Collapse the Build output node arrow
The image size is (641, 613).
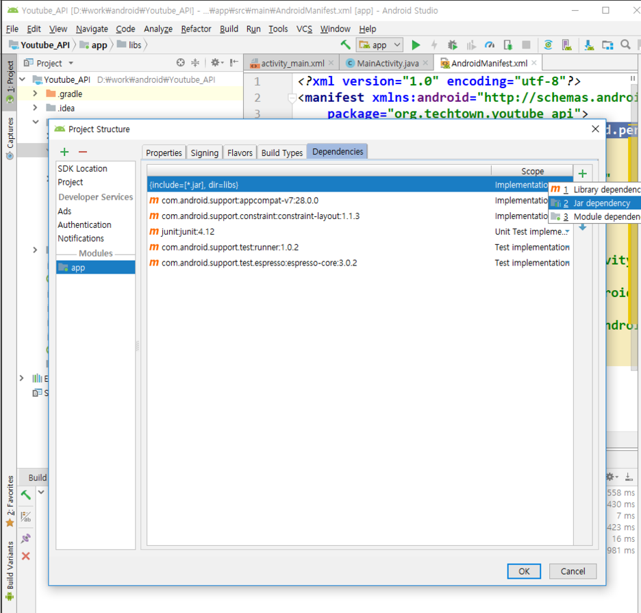tap(41, 492)
